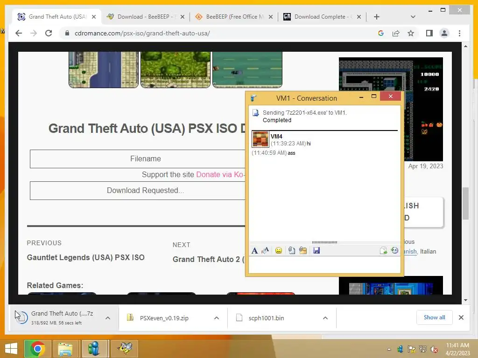Click the page vertical scrollbar thumb
478x358 pixels.
[x=465, y=203]
